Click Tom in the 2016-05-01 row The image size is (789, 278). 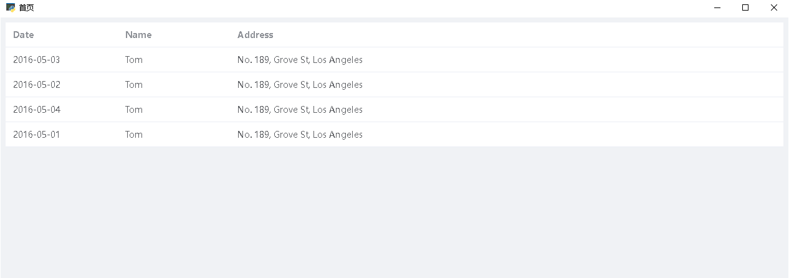tap(134, 135)
